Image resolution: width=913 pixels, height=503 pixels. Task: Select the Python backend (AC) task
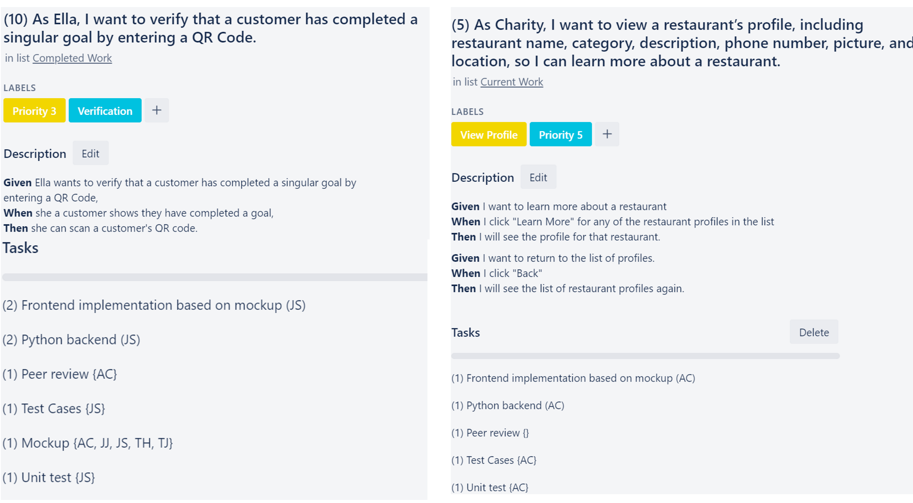508,405
